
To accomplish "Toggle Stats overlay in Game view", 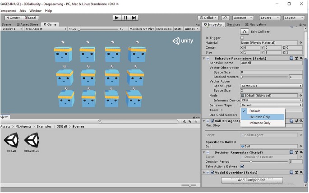I will click(178, 29).
